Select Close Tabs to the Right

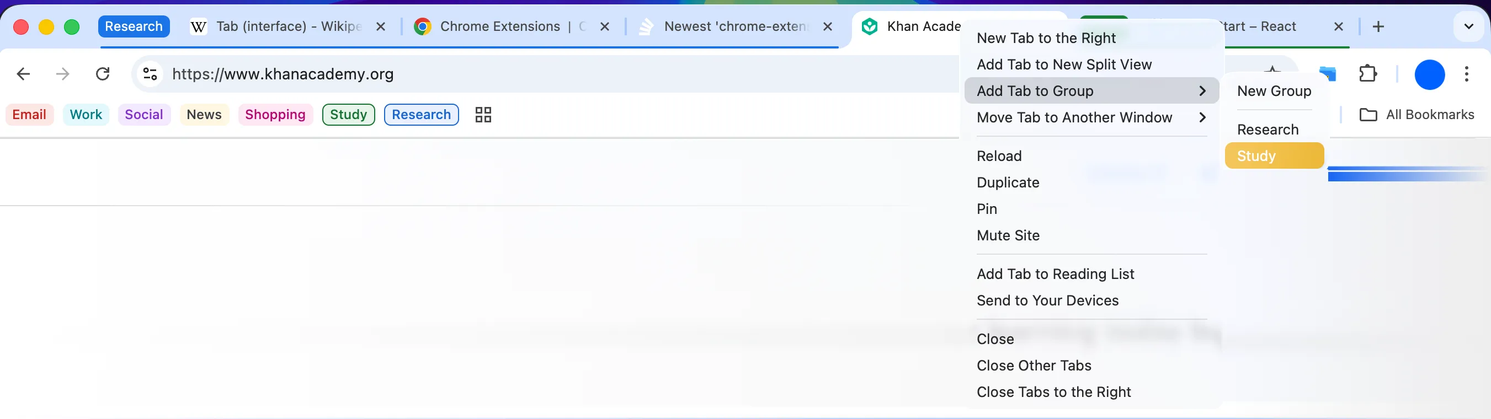click(x=1091, y=392)
